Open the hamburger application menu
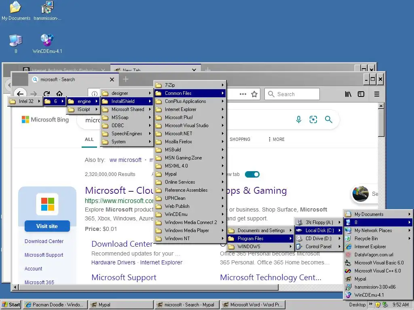 377,94
